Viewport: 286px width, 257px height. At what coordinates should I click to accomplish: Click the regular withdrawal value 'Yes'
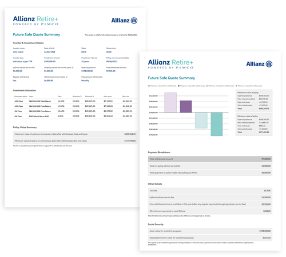(14, 81)
